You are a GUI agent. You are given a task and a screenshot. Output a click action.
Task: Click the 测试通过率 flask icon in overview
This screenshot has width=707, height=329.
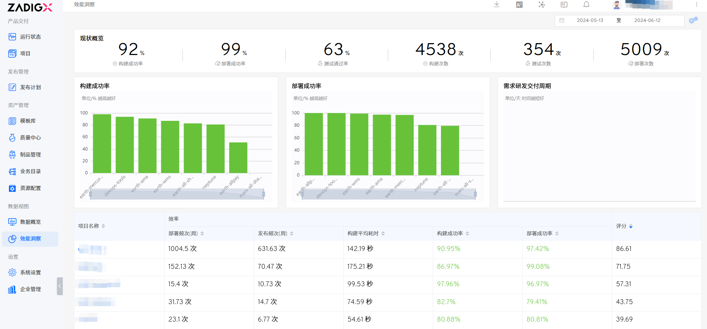320,64
